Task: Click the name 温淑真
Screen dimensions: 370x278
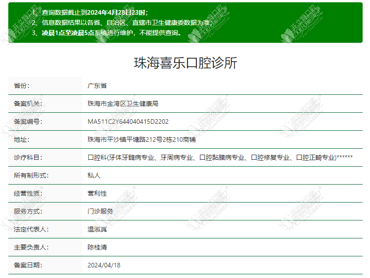Action: pyautogui.click(x=97, y=229)
